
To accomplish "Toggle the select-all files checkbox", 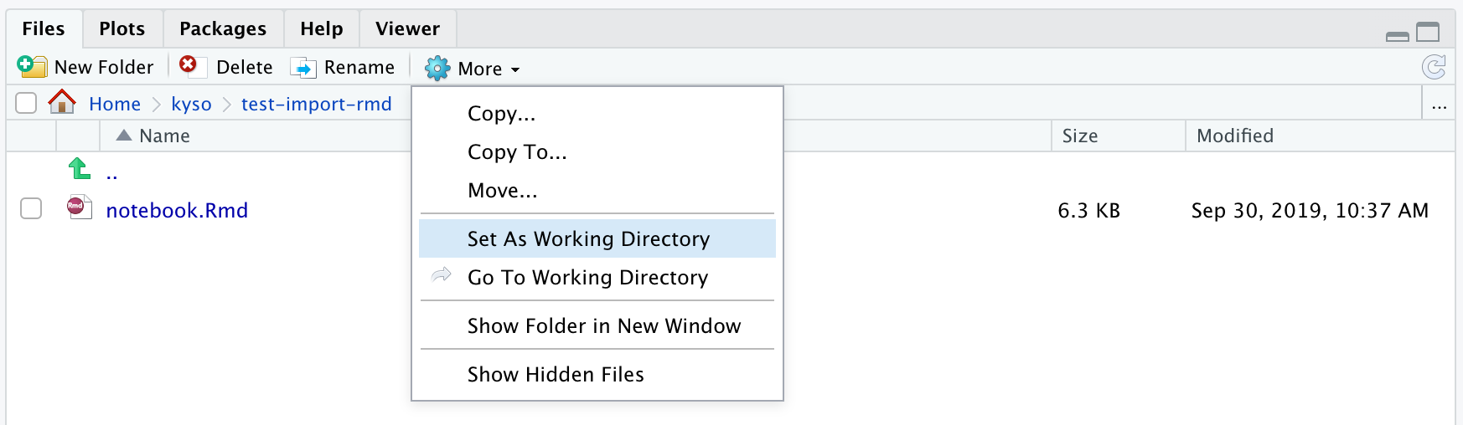I will (x=26, y=103).
